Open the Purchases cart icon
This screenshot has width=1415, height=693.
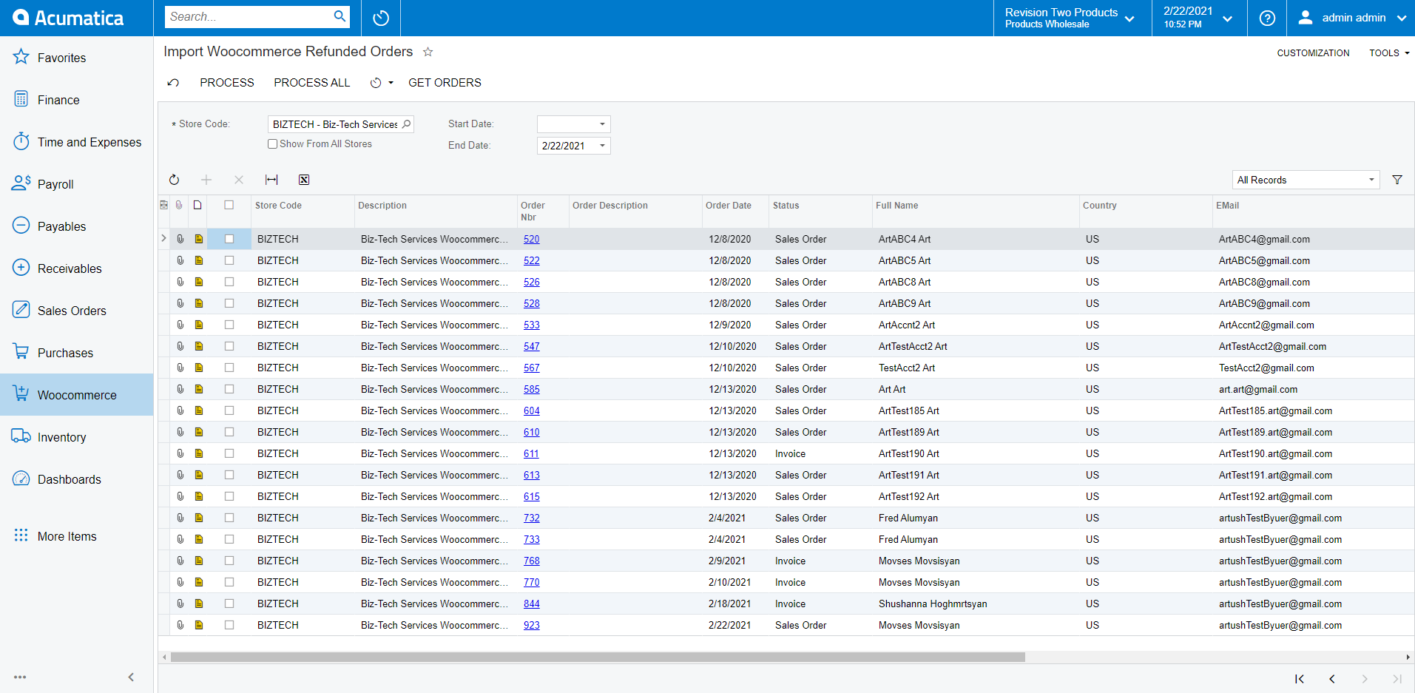tap(21, 352)
